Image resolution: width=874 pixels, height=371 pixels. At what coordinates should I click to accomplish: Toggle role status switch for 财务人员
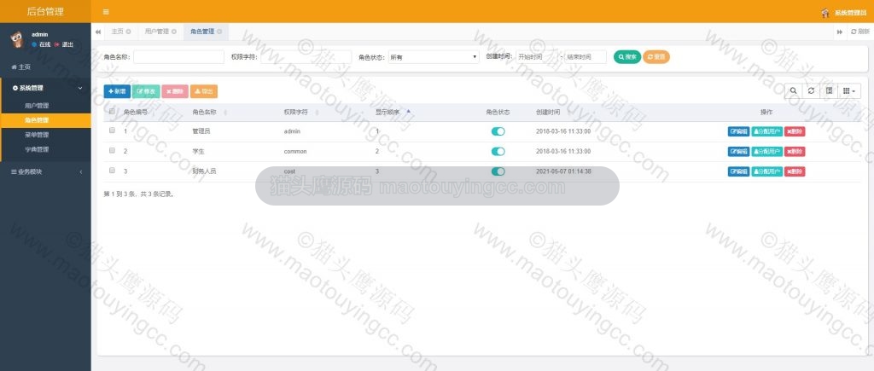(x=498, y=171)
